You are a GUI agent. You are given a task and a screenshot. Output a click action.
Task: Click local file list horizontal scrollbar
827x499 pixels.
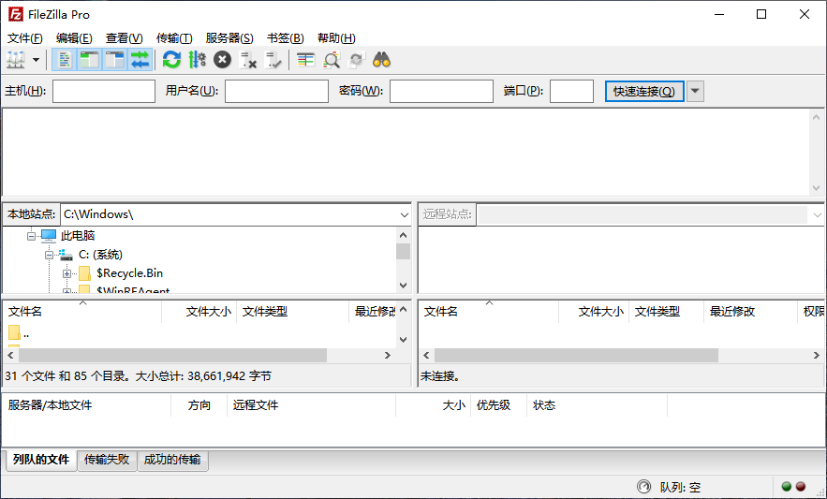click(x=172, y=355)
